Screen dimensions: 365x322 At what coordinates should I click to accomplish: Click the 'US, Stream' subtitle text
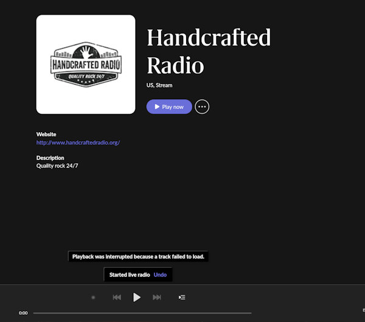[159, 85]
